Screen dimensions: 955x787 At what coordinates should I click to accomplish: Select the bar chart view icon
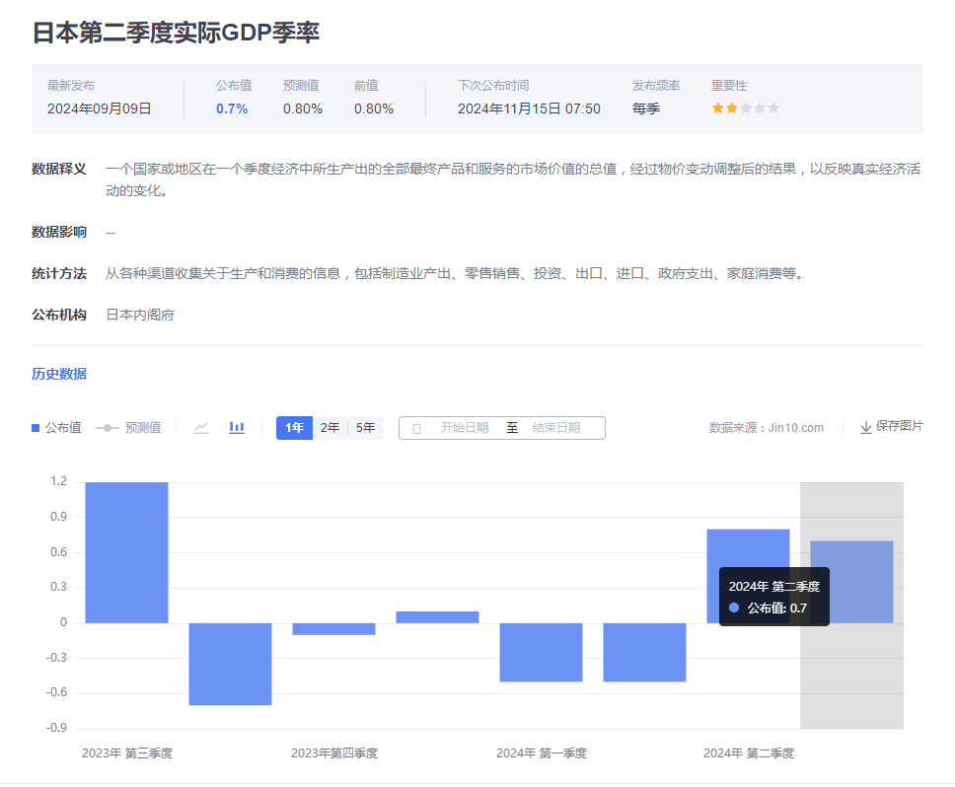(x=237, y=427)
